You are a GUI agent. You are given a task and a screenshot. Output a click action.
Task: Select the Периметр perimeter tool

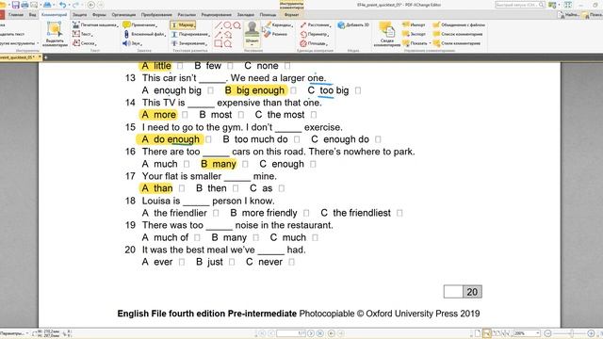tap(314, 34)
